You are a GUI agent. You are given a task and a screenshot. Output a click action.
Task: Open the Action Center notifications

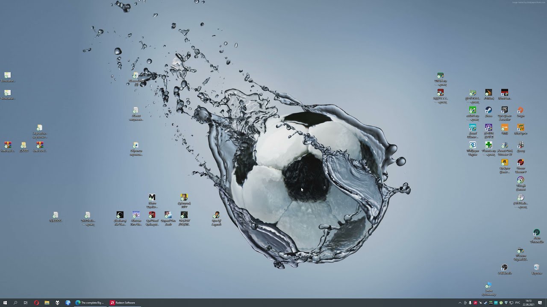click(x=540, y=303)
